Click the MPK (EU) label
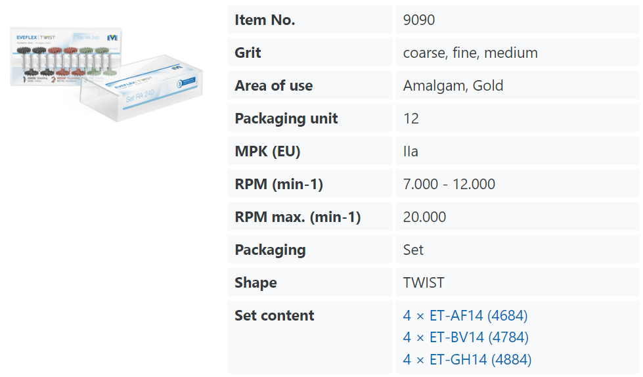The height and width of the screenshot is (377, 643). (x=267, y=151)
